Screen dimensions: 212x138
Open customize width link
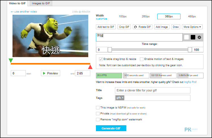pos(101,19)
